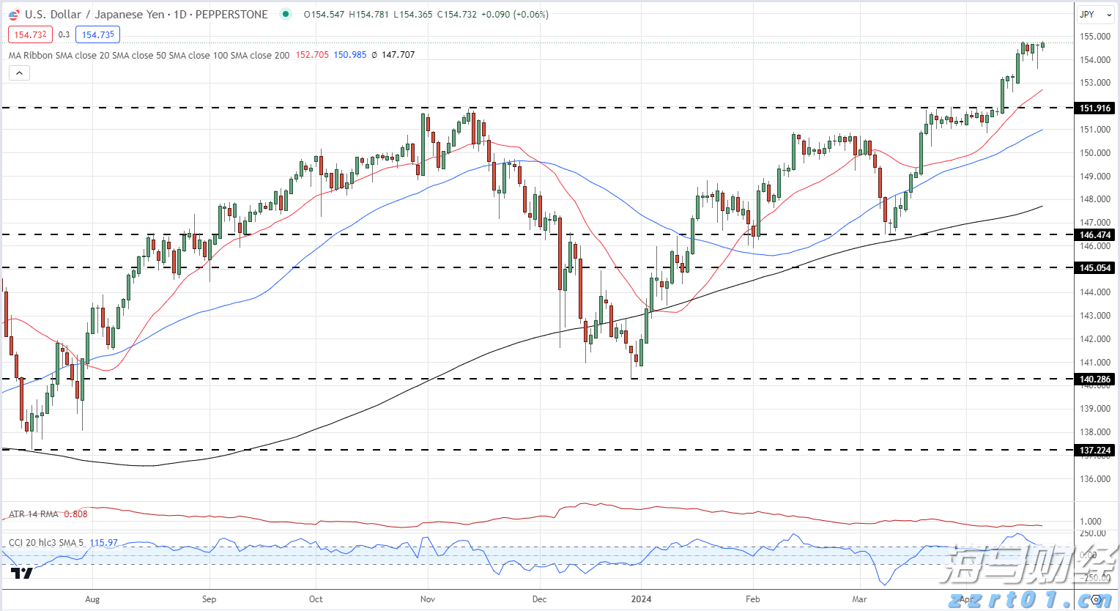Click the 140.286 horizontal line price label

(1095, 379)
